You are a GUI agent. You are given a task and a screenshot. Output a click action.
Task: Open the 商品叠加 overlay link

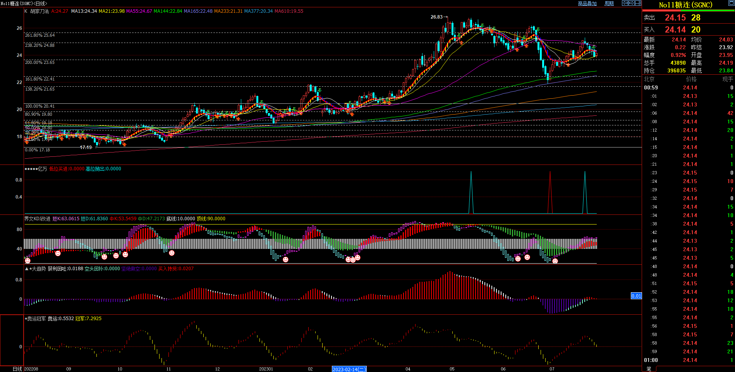587,3
